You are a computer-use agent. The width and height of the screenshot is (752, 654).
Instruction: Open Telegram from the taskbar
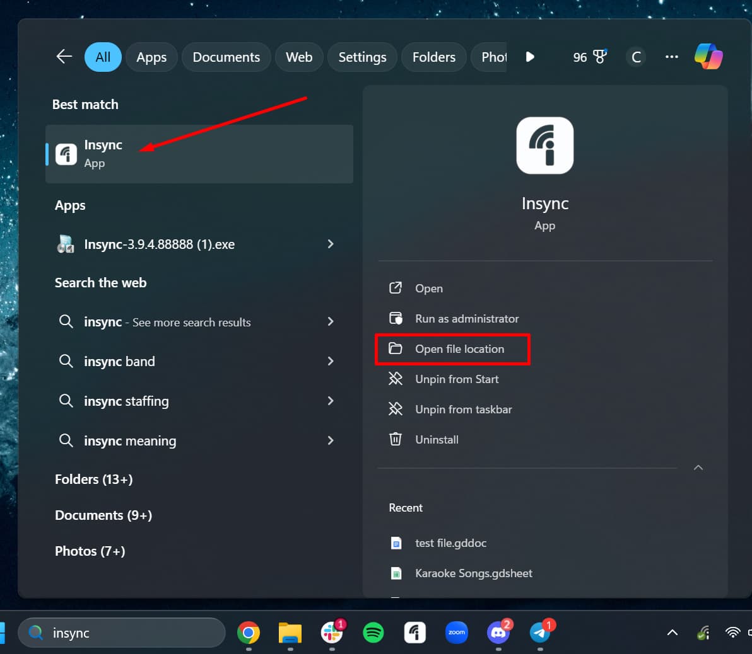pos(541,633)
